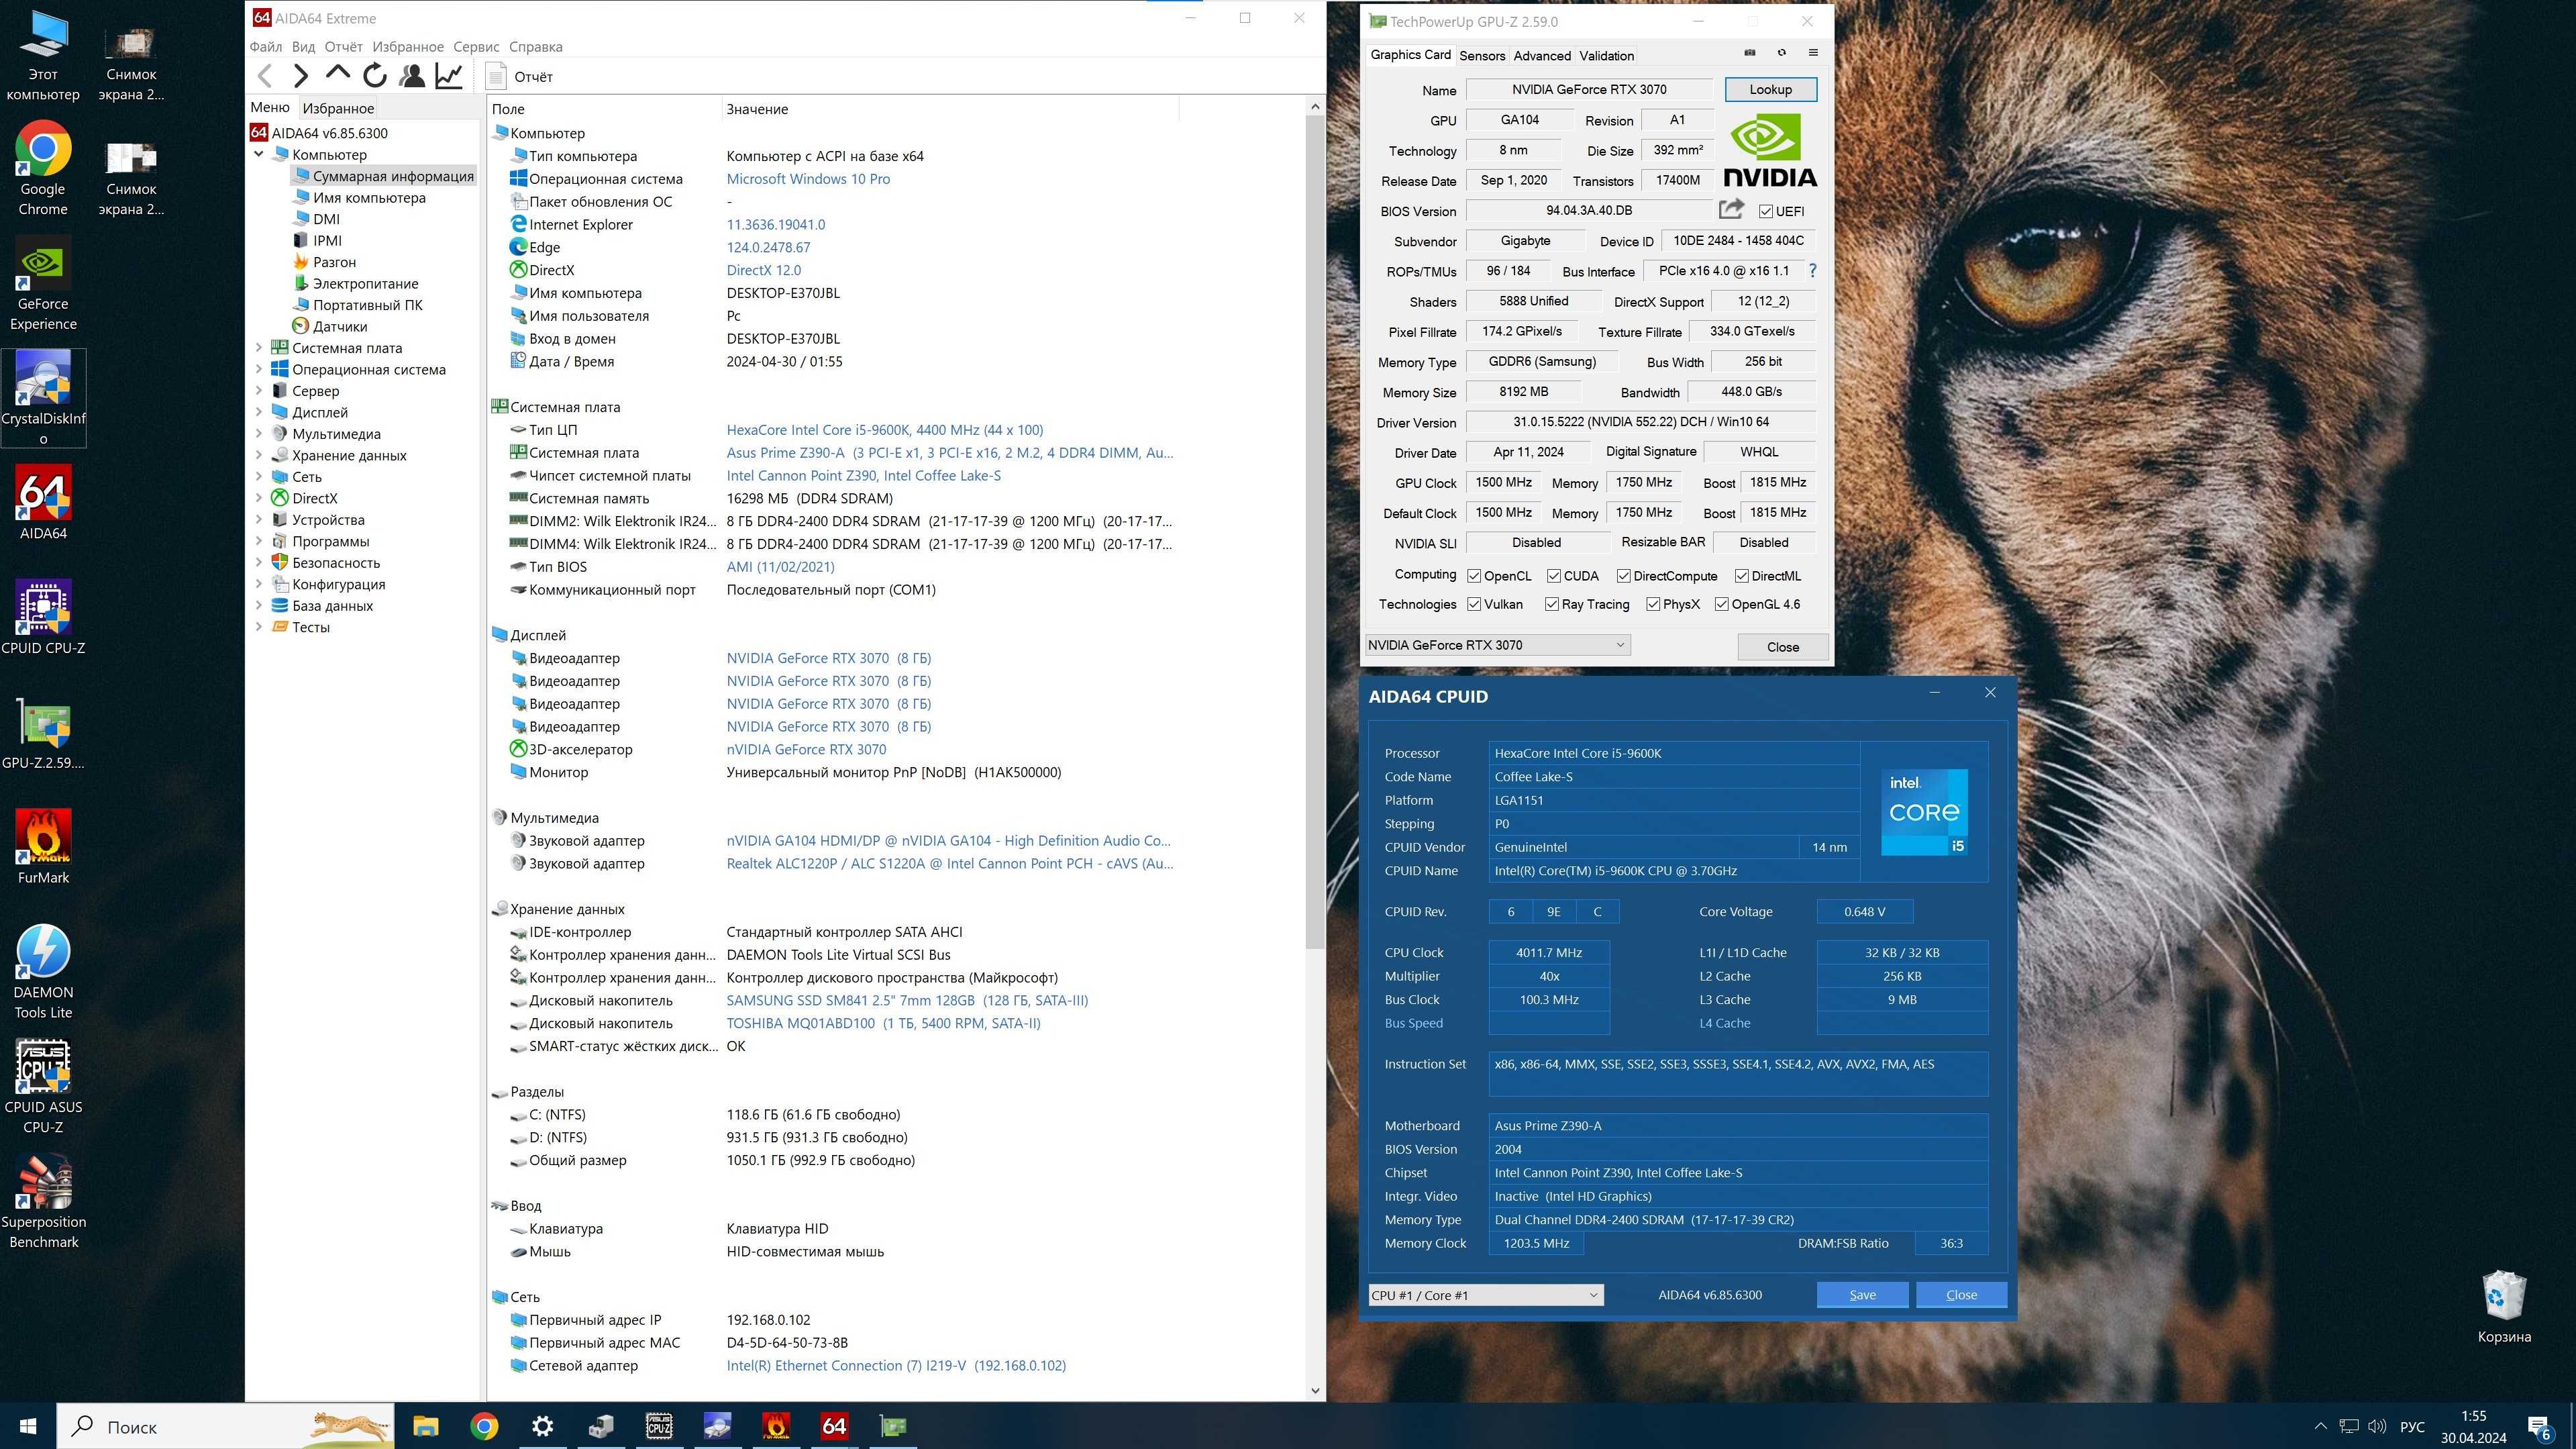Click the GPU-Z screenshot camera icon
2576x1449 pixels.
coord(1750,53)
